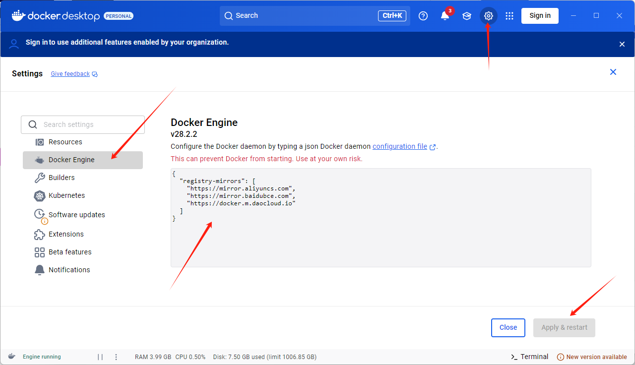Close the Settings panel with blue X
This screenshot has width=635, height=365.
(613, 72)
